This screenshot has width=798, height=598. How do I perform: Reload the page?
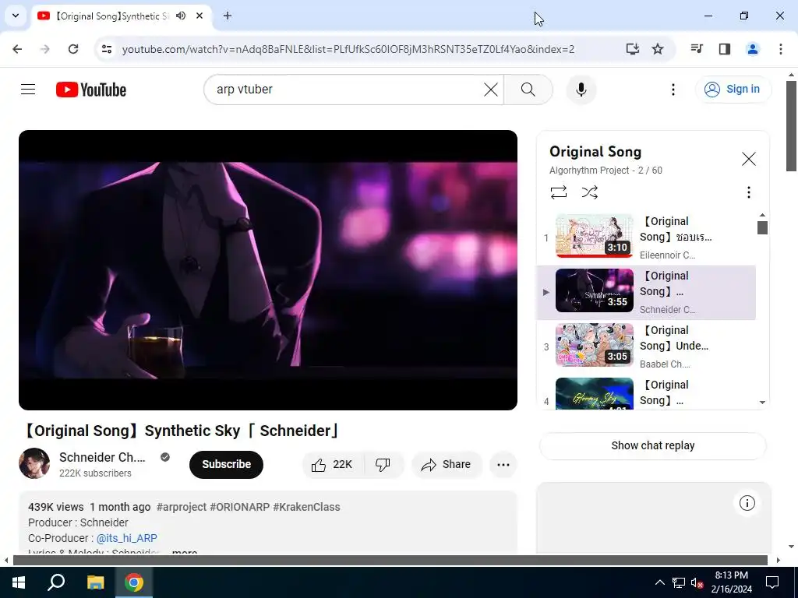[x=73, y=49]
